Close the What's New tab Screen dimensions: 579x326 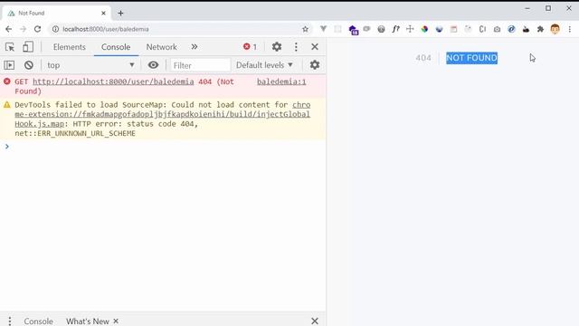[116, 321]
